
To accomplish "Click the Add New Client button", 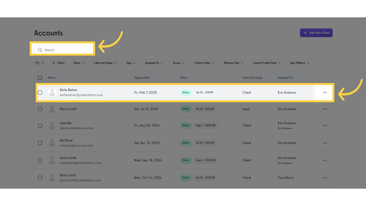I will (316, 33).
